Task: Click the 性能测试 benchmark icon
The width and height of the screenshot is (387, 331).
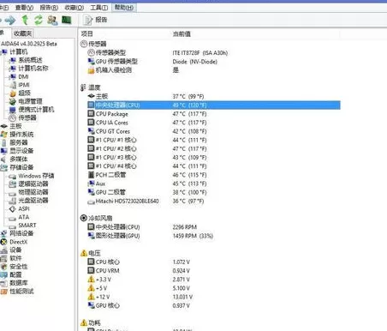Action: (x=4, y=292)
